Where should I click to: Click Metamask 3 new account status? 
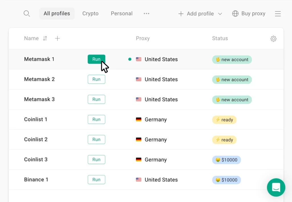232,100
